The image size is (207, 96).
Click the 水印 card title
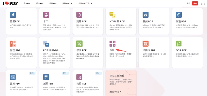pos(46,22)
